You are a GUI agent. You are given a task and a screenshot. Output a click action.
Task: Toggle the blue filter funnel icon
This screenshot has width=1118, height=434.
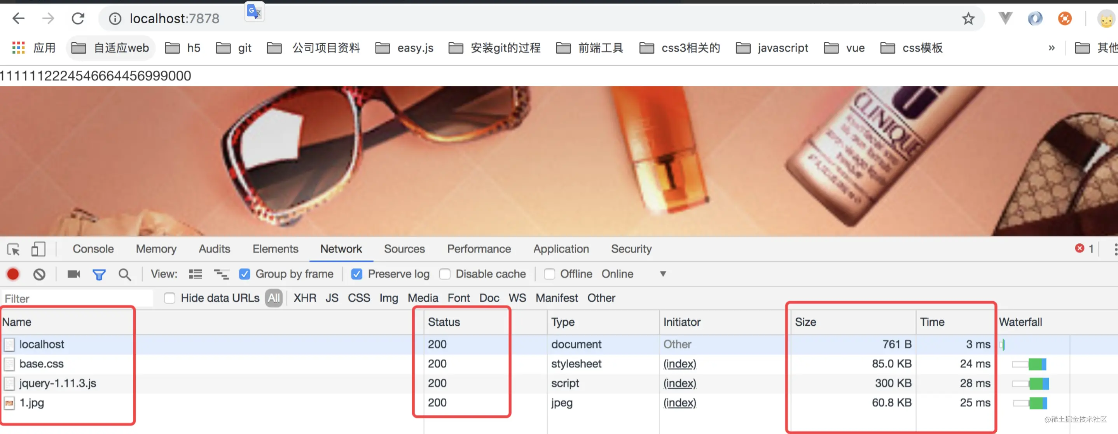[x=99, y=274]
